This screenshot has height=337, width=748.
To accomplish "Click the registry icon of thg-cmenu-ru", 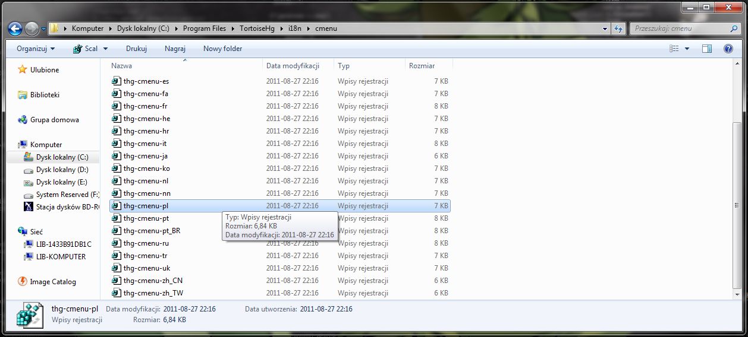I will pyautogui.click(x=116, y=243).
